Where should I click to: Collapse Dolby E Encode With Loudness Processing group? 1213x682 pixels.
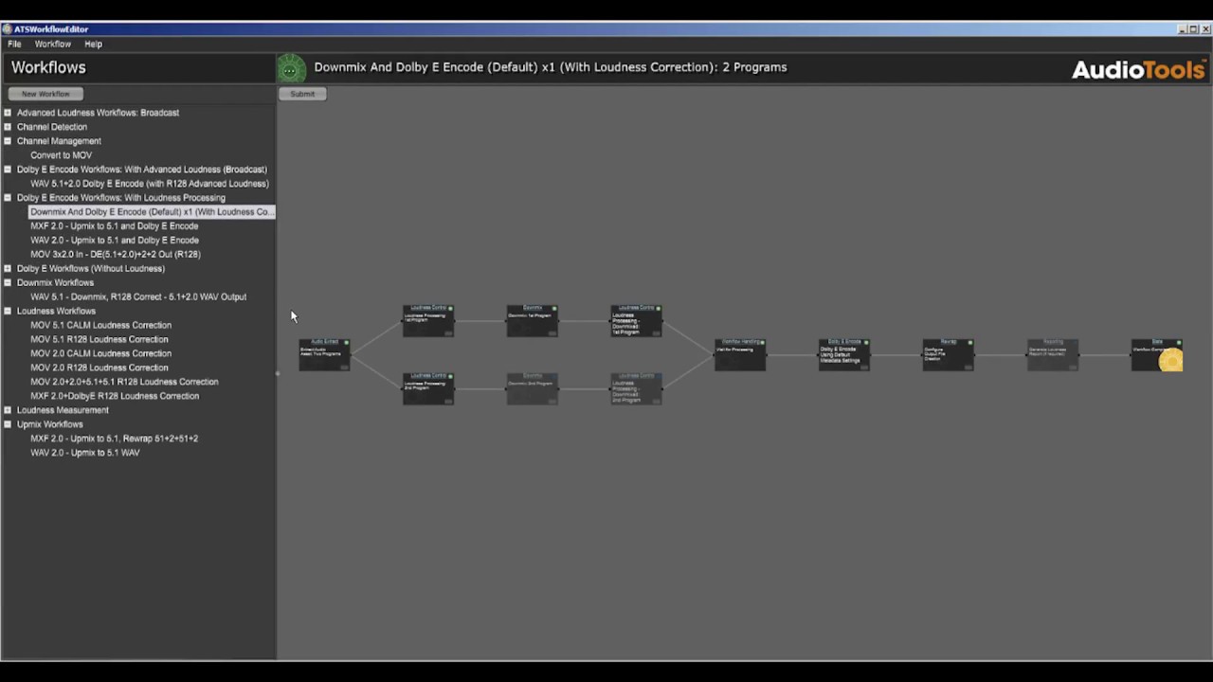(x=8, y=198)
